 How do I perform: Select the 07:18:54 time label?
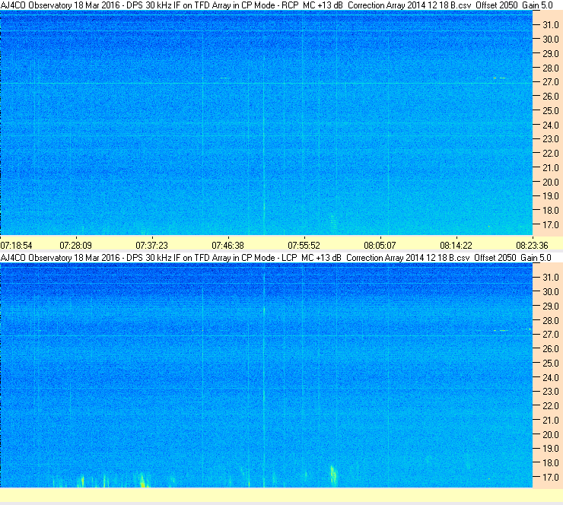click(16, 246)
